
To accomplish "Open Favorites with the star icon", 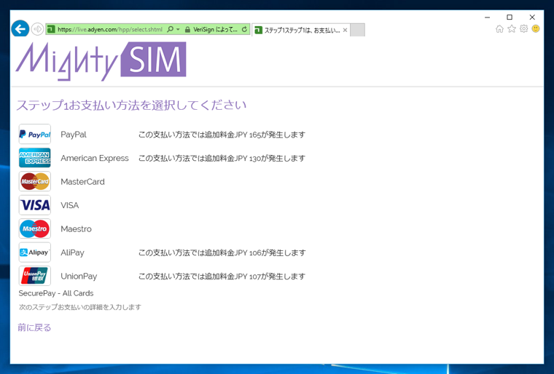I will (x=512, y=28).
